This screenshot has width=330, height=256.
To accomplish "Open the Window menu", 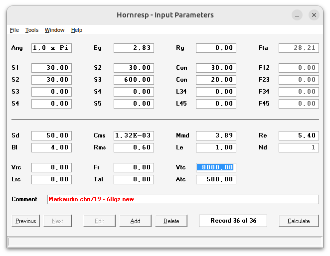I will [x=54, y=30].
